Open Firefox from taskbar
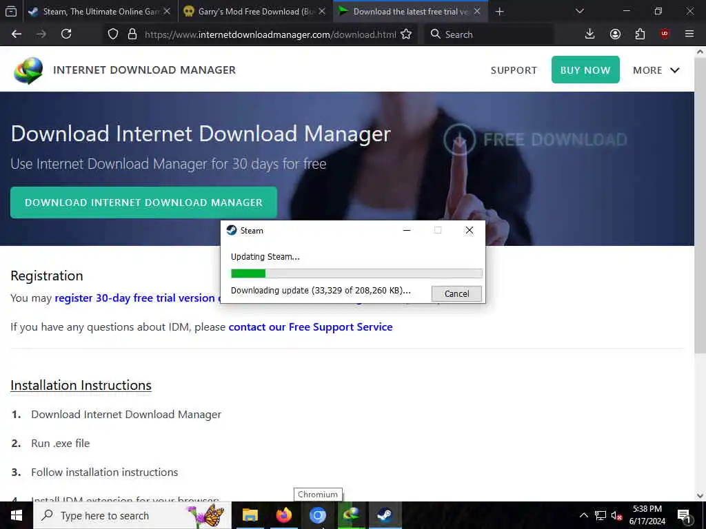 pyautogui.click(x=283, y=515)
